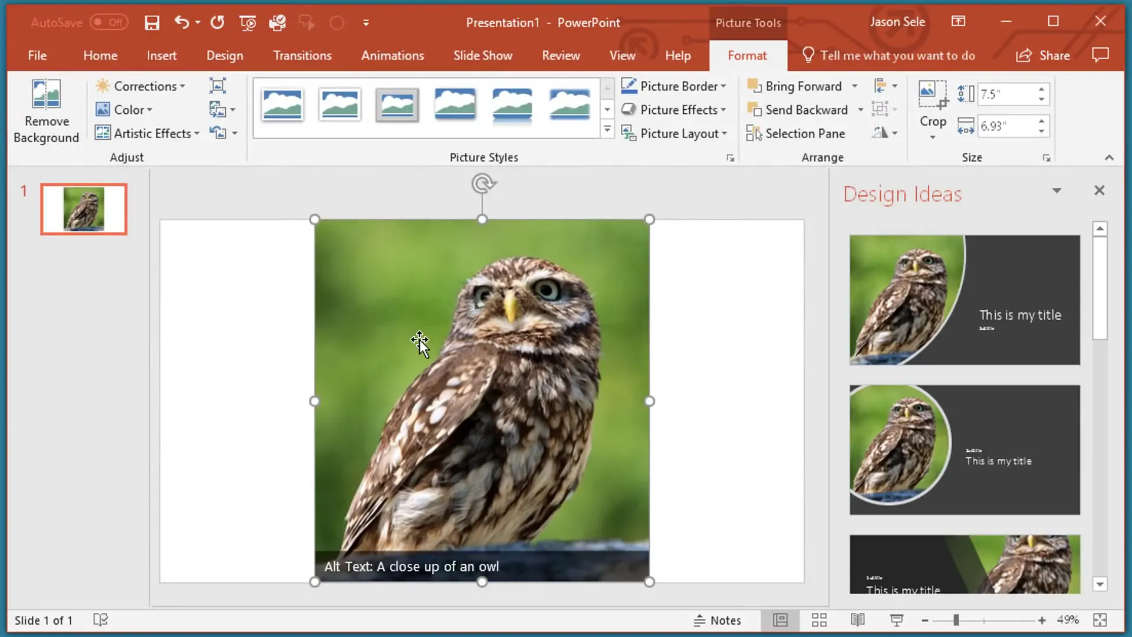Expand the Send Backward dropdown arrow
Screen dimensions: 1132x637
click(x=860, y=110)
